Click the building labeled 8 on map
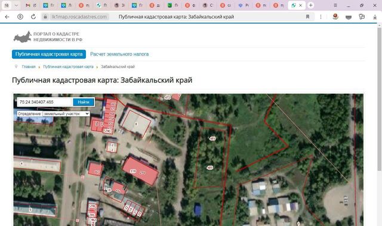 click(136, 124)
